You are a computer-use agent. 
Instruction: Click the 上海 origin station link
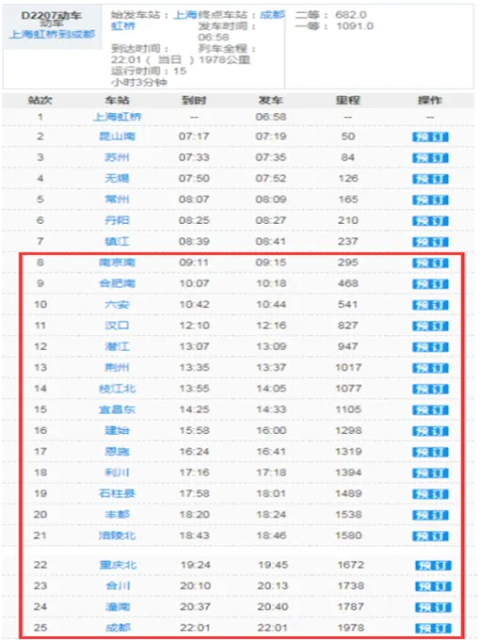coord(185,15)
